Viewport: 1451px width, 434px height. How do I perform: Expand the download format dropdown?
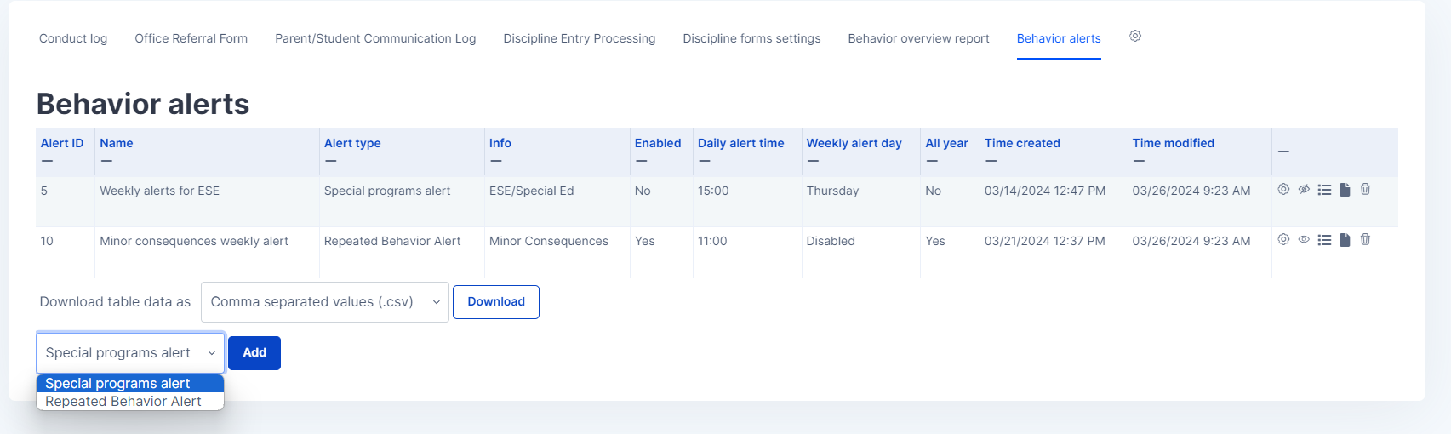324,302
